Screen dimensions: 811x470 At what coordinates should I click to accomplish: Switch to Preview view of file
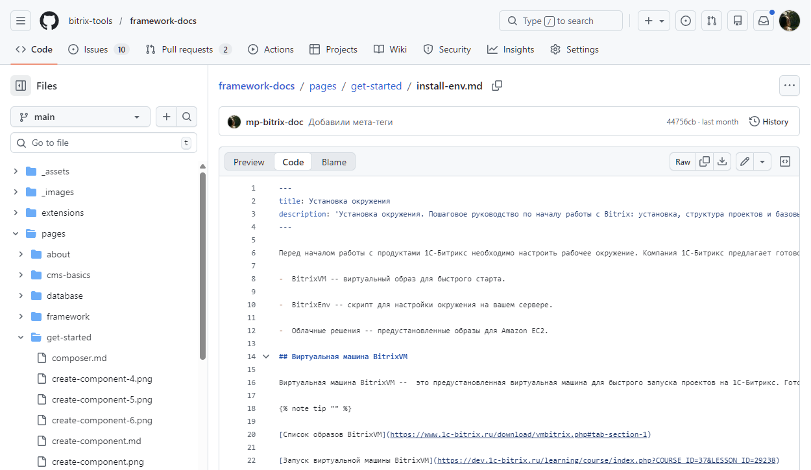249,162
